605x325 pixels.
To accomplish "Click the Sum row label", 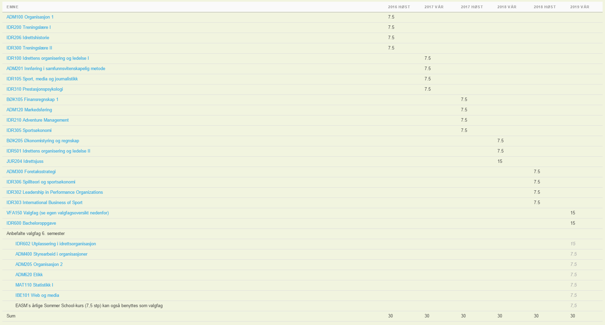I will [x=11, y=316].
